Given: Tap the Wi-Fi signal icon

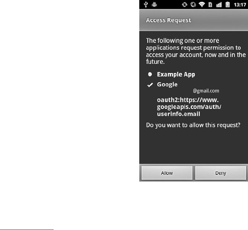Looking at the screenshot, I should click(x=202, y=5).
